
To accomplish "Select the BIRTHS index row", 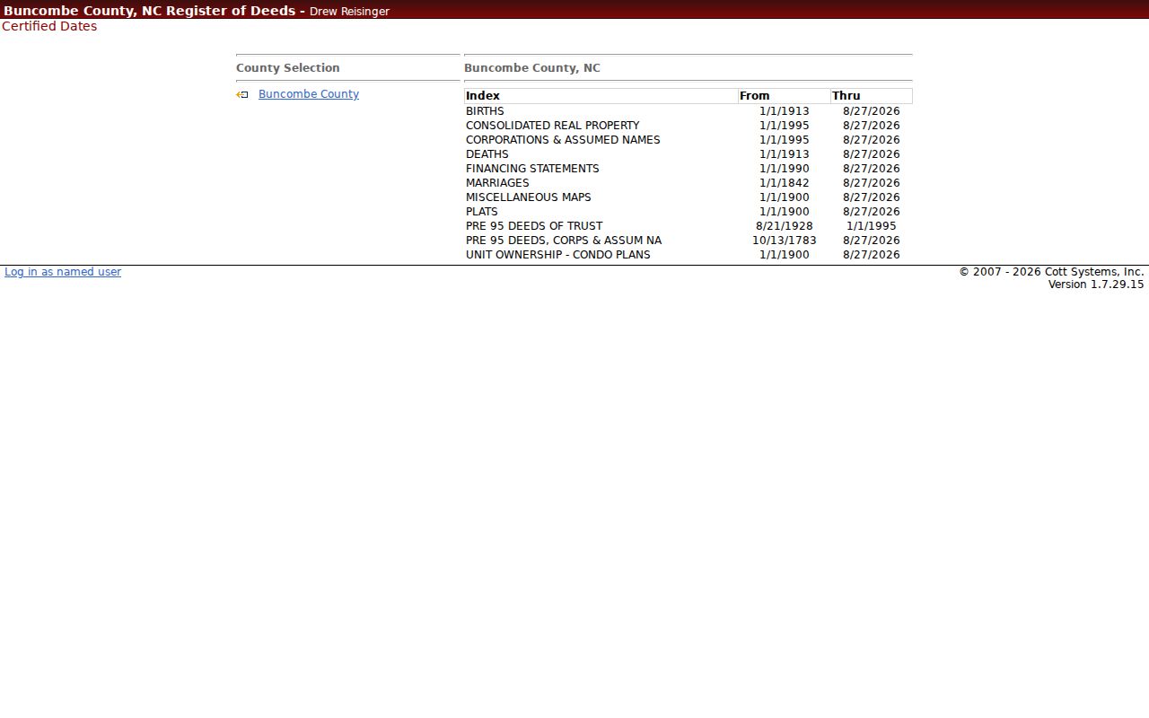I will 689,111.
